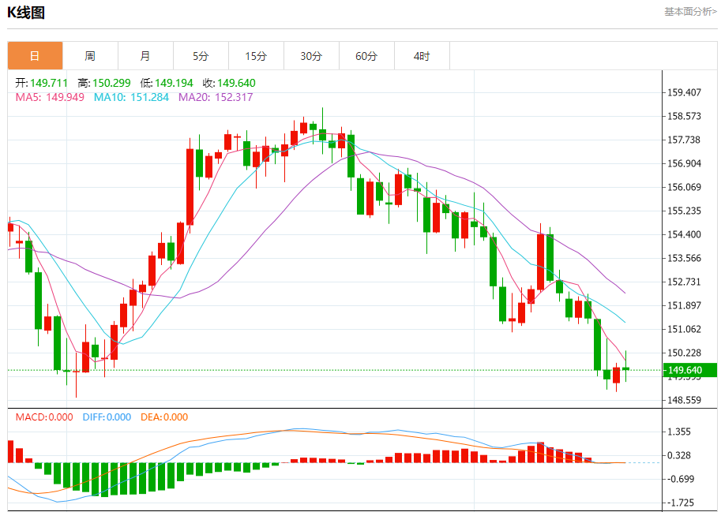The height and width of the screenshot is (512, 721).
Task: Click the 低:149.194 low value
Action: (x=167, y=83)
